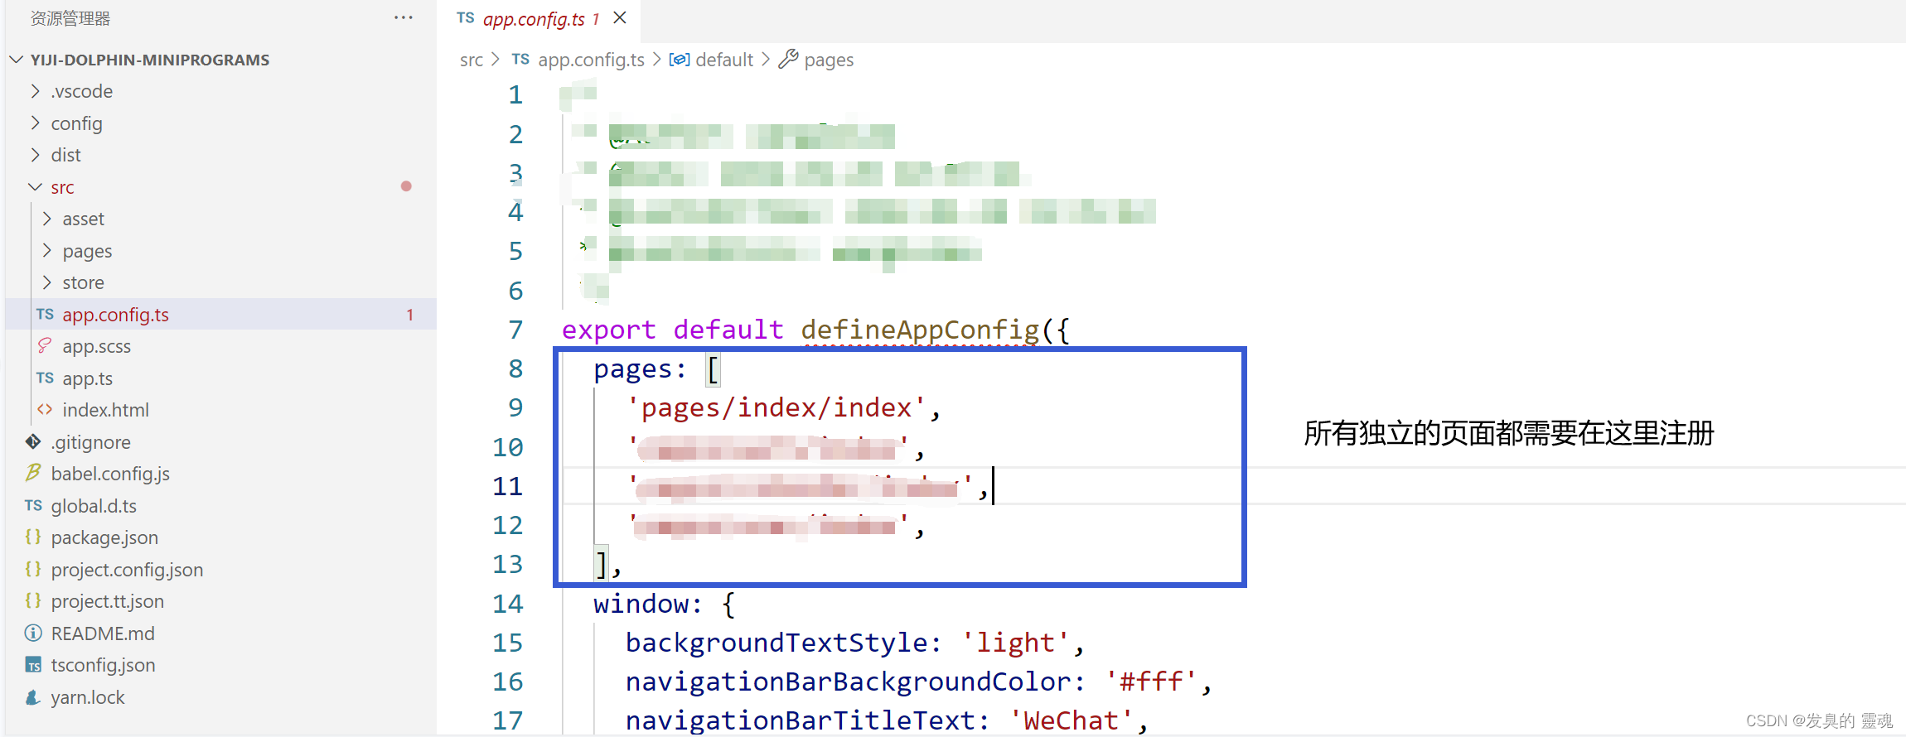Click the git icon beside .gitignore

33,442
